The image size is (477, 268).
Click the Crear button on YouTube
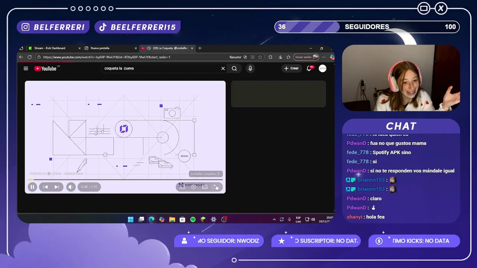[x=291, y=68]
